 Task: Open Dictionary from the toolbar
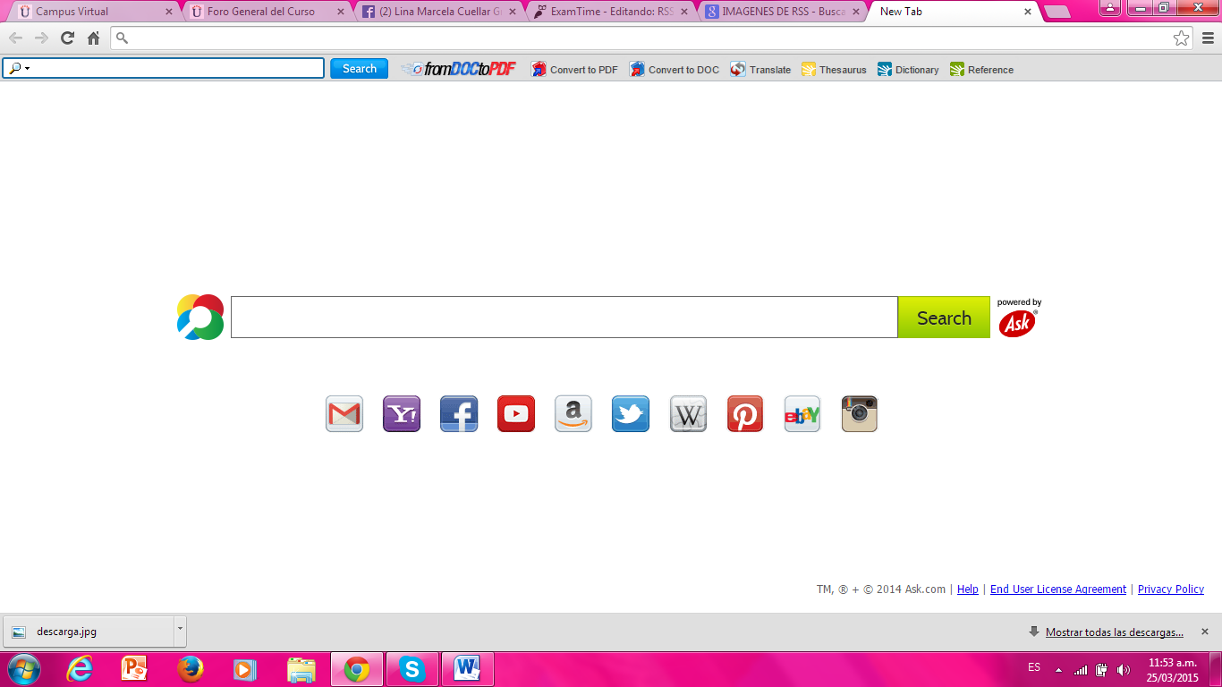(x=908, y=70)
